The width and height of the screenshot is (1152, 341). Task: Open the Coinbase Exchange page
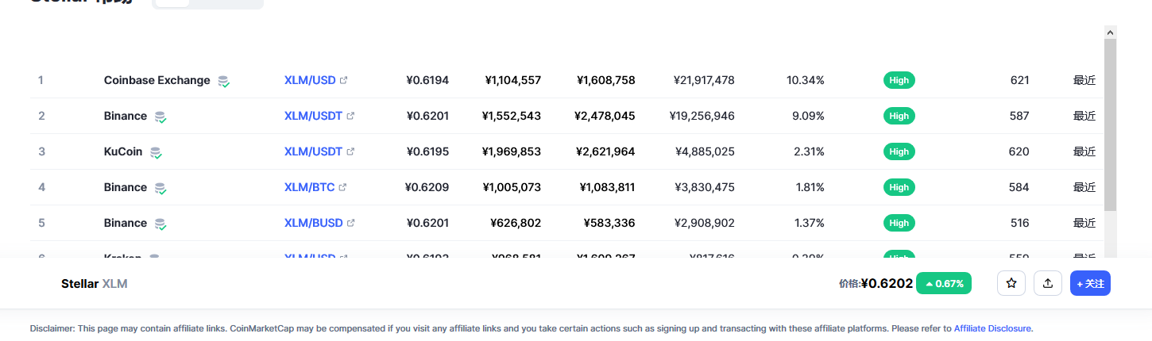click(157, 80)
